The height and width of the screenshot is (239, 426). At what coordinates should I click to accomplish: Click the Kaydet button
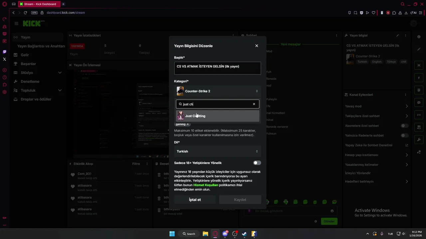[240, 200]
